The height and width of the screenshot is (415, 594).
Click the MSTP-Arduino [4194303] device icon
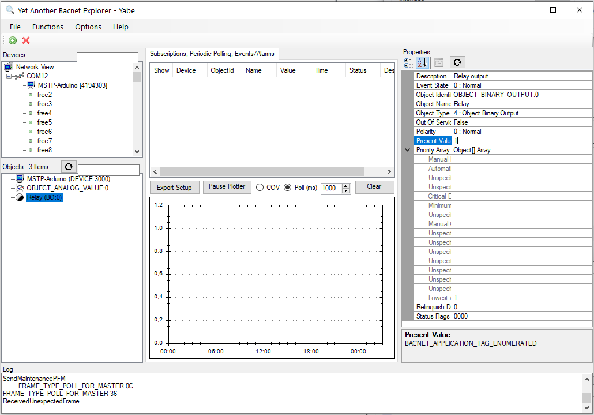pos(31,85)
